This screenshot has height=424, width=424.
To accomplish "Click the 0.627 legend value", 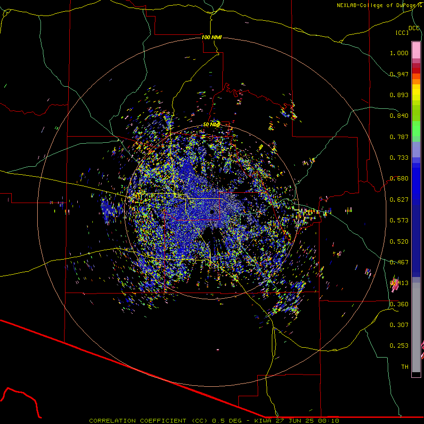I will [399, 200].
